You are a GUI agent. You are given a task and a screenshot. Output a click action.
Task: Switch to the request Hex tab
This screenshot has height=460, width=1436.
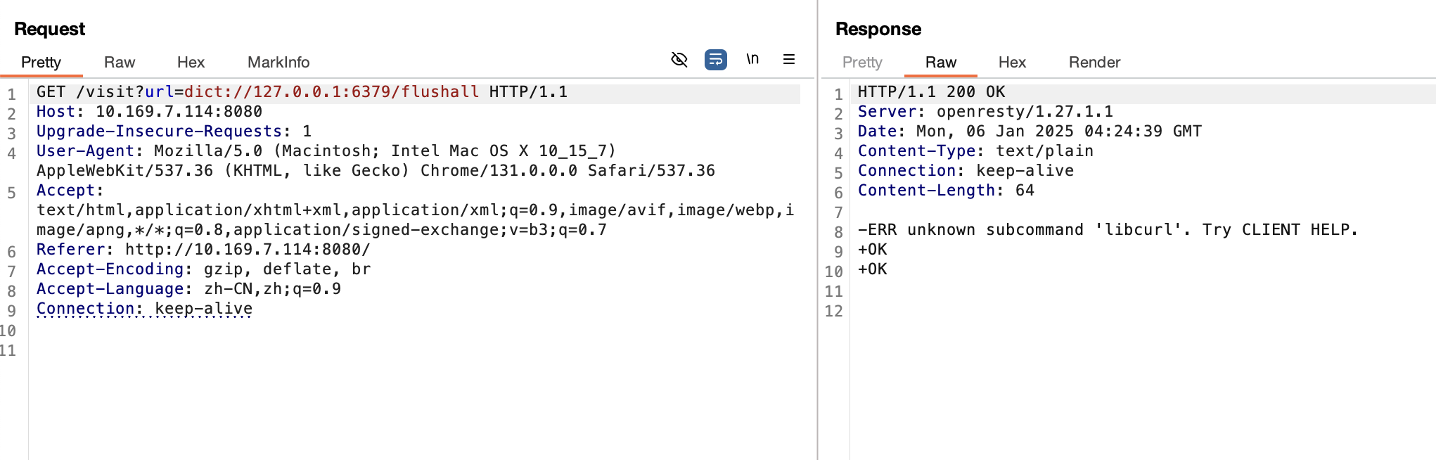191,62
